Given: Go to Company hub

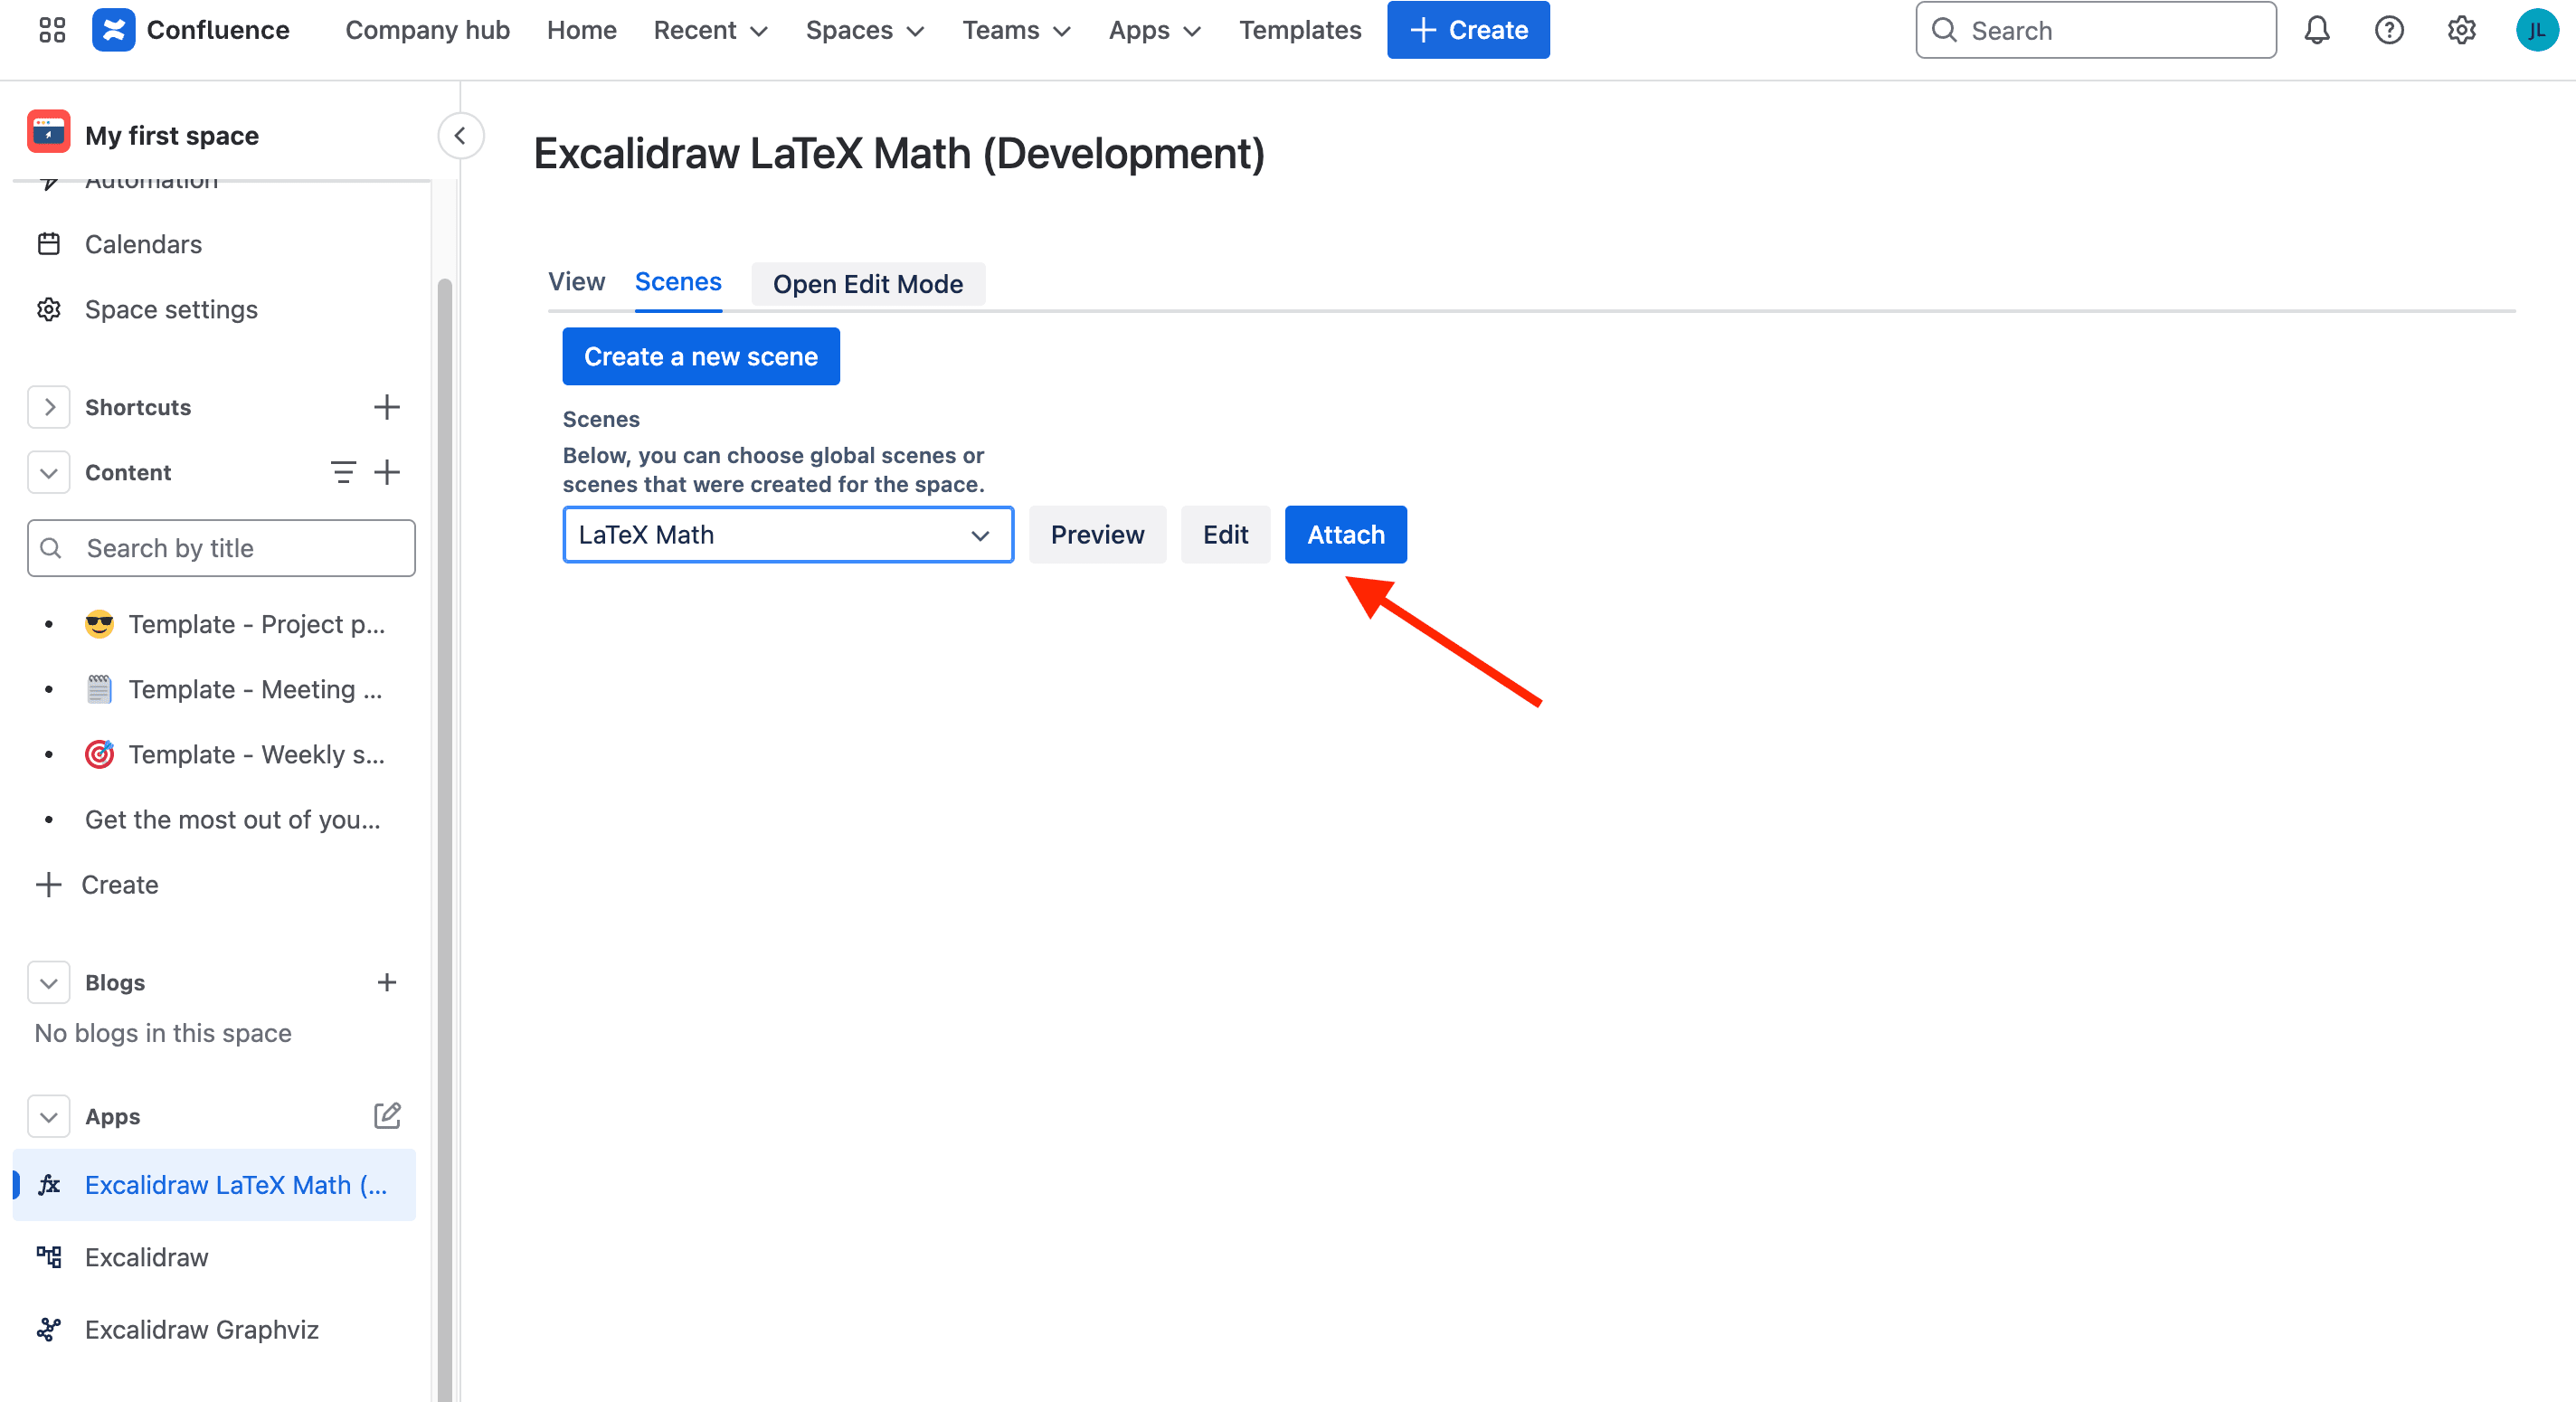Looking at the screenshot, I should point(427,30).
